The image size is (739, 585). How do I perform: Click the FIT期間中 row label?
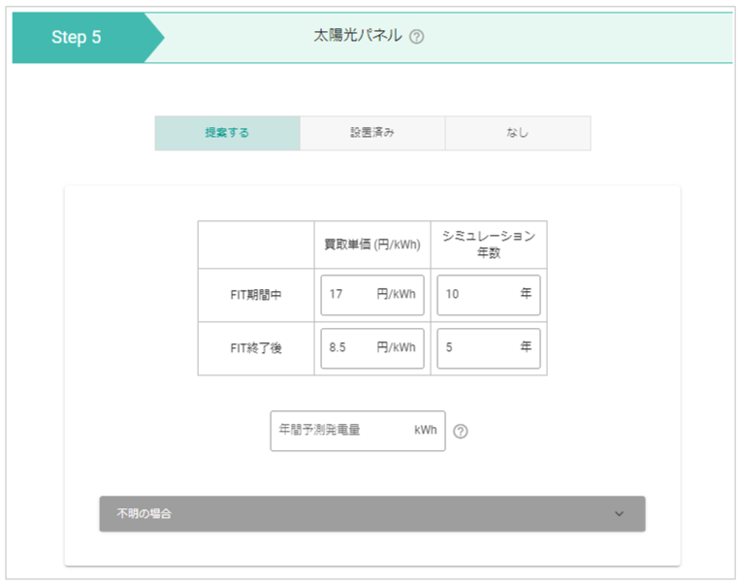[x=256, y=295]
